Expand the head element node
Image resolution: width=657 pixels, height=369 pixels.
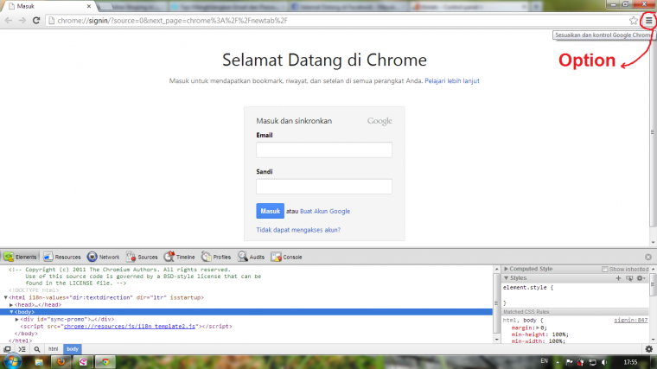click(x=11, y=305)
